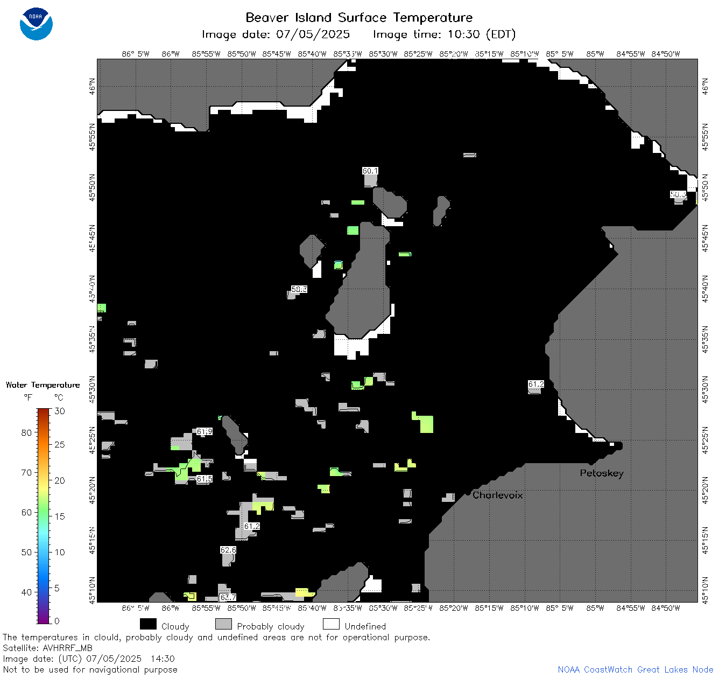
Task: Select 'Not to be used for navigational purpose'
Action: (90, 669)
